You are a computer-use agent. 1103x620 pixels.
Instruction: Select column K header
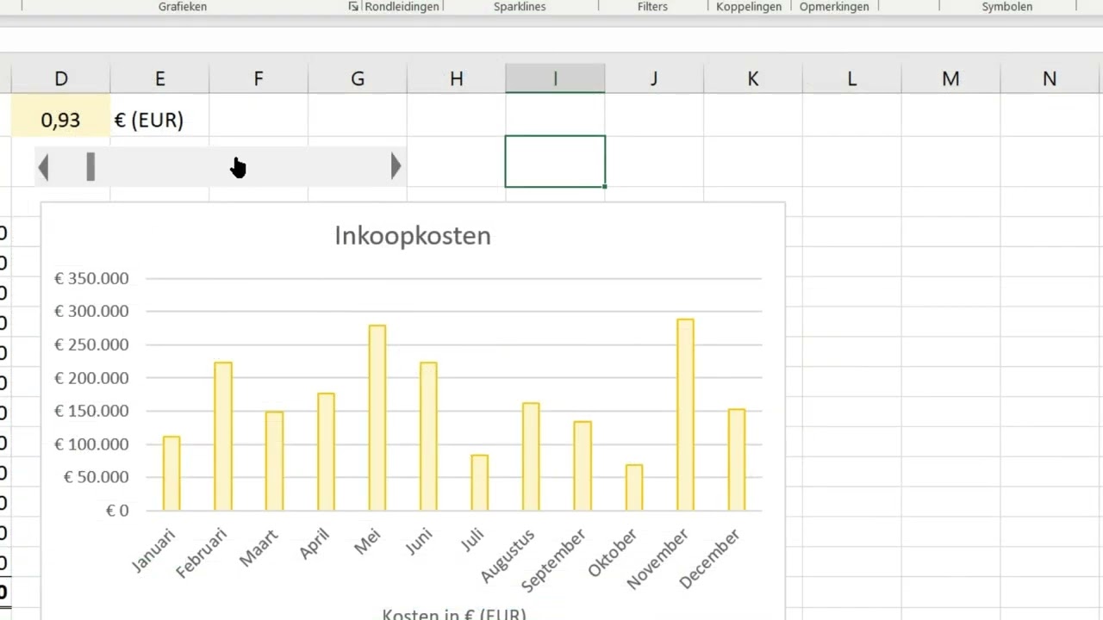click(753, 78)
